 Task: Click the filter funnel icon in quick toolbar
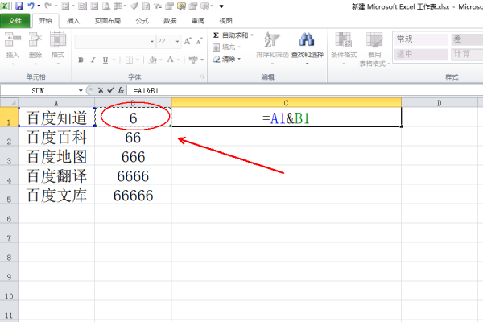click(158, 6)
